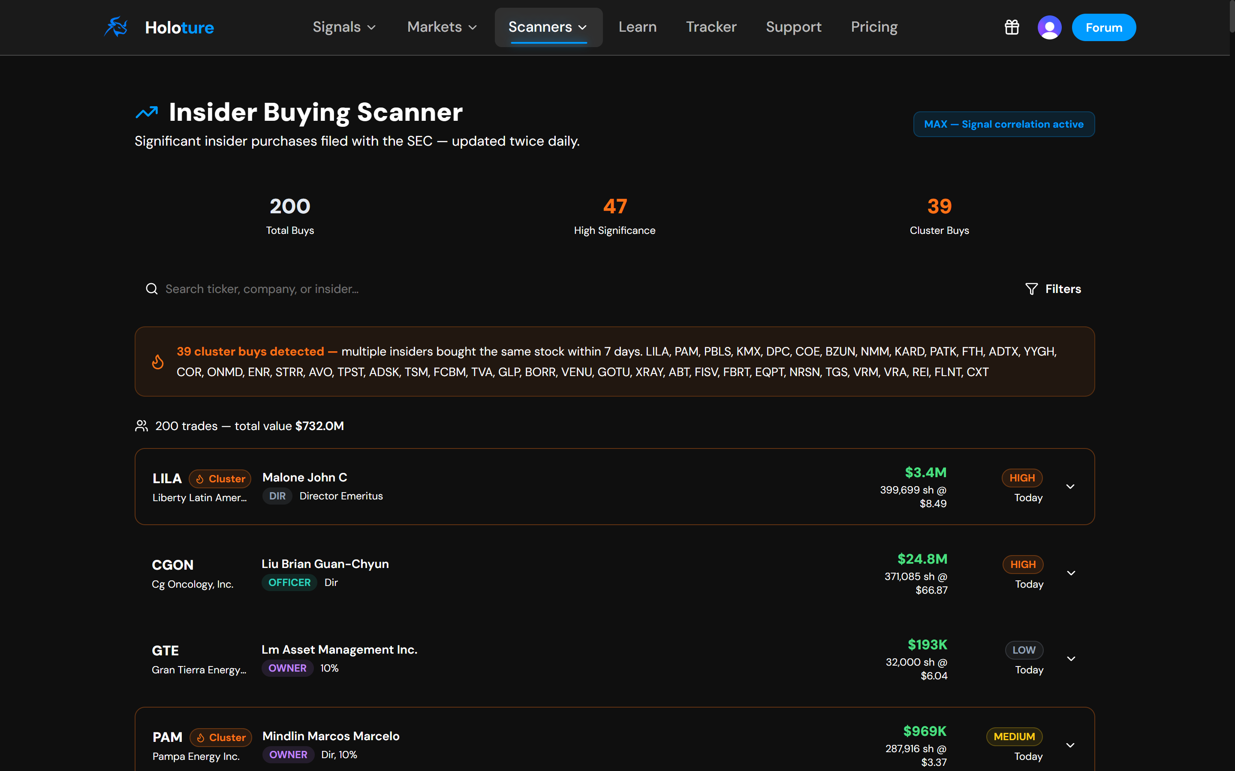Click insider name Malone John C
The image size is (1235, 771).
pos(304,477)
